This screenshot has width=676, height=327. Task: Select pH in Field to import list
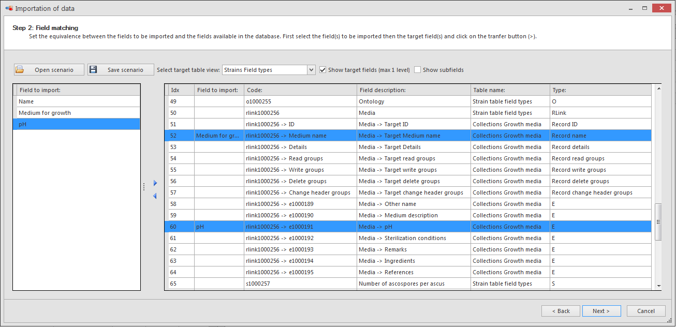pyautogui.click(x=77, y=124)
